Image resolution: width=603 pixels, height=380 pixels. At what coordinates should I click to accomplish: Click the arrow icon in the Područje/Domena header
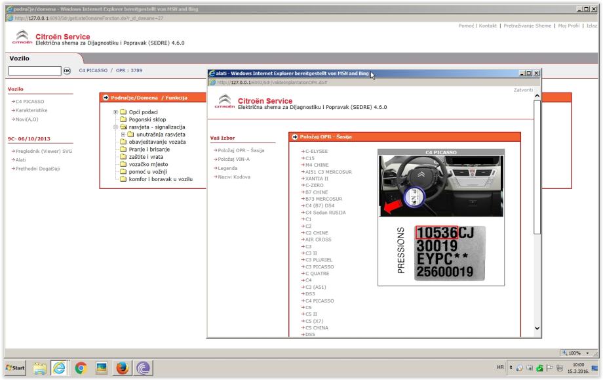(106, 98)
